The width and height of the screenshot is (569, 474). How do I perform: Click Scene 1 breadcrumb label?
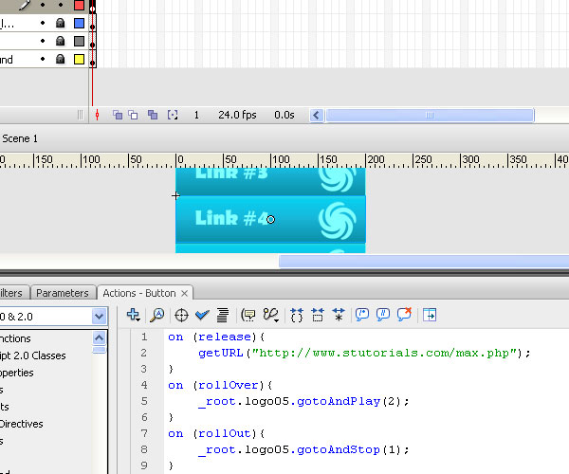tap(20, 138)
